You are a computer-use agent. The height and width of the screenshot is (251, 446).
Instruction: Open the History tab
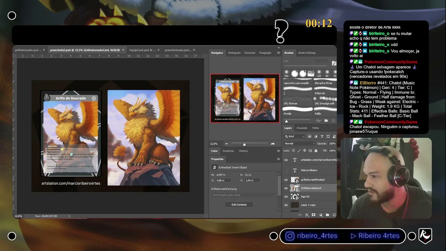click(x=243, y=151)
